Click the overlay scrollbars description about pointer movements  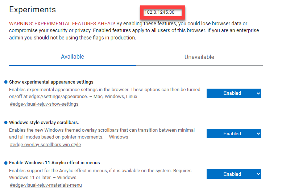point(101,133)
